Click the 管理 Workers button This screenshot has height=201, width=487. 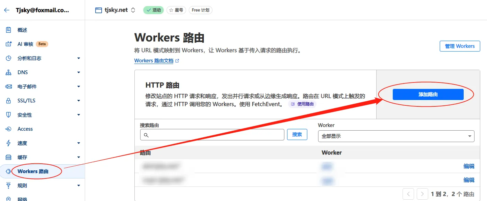[460, 46]
